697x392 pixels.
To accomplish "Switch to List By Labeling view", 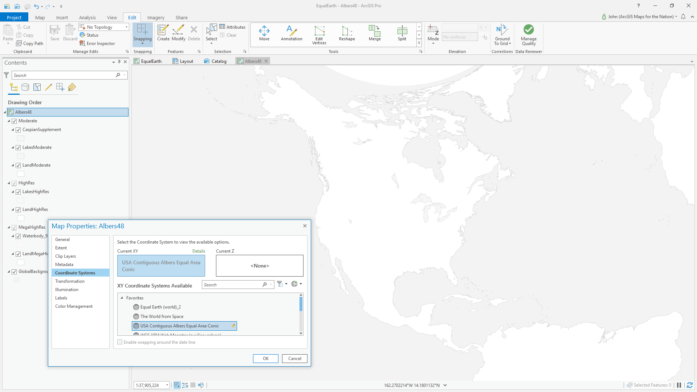I will tap(72, 87).
